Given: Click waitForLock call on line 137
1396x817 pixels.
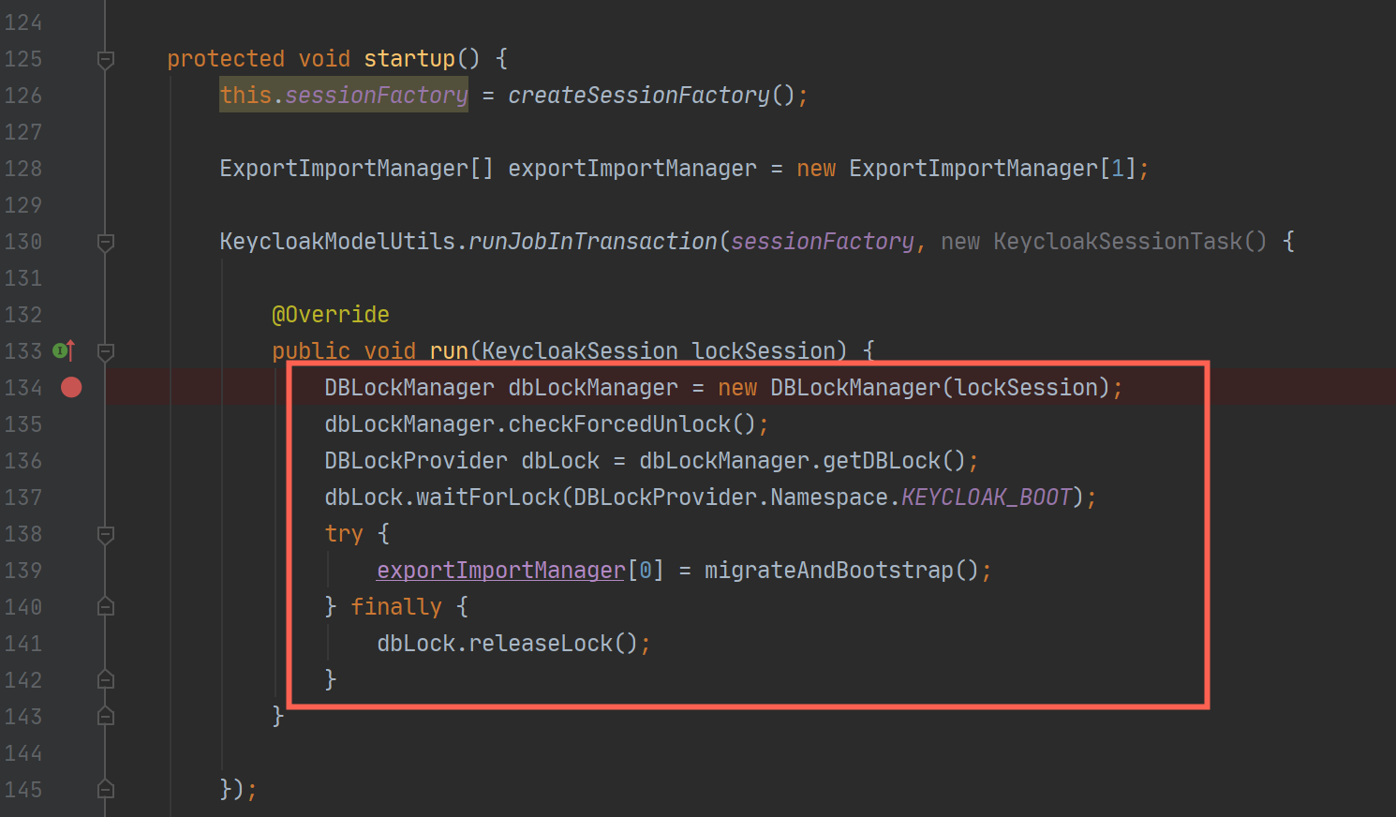Looking at the screenshot, I should point(488,498).
